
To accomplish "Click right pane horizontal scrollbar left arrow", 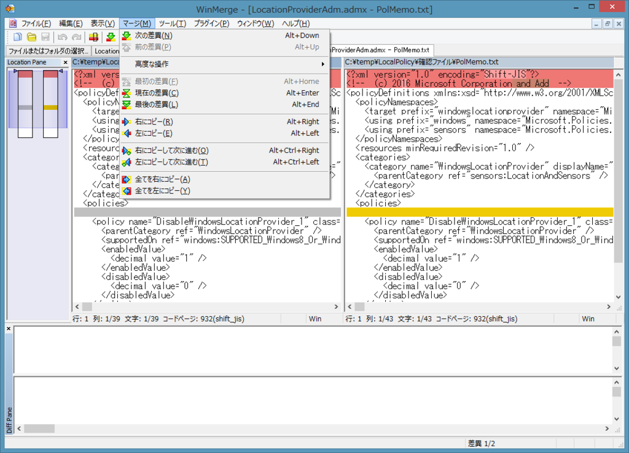I will point(350,307).
